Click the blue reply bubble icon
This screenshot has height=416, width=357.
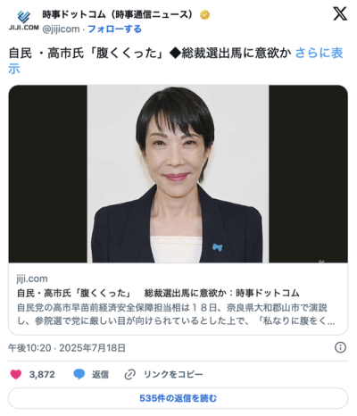[x=79, y=374]
